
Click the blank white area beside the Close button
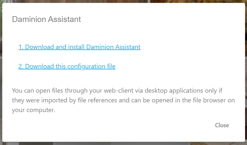(129, 125)
